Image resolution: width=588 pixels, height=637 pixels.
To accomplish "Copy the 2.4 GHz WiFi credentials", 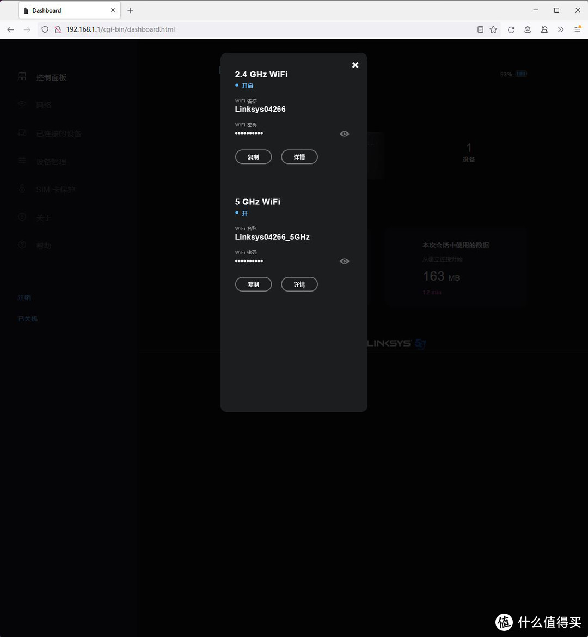I will [253, 157].
